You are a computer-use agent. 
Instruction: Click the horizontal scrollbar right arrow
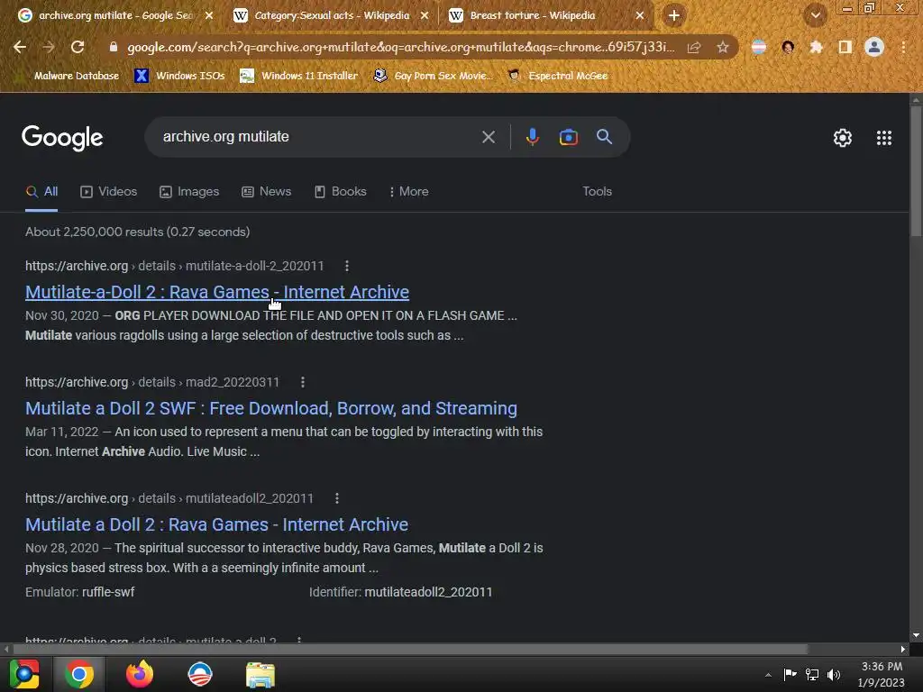pos(903,649)
